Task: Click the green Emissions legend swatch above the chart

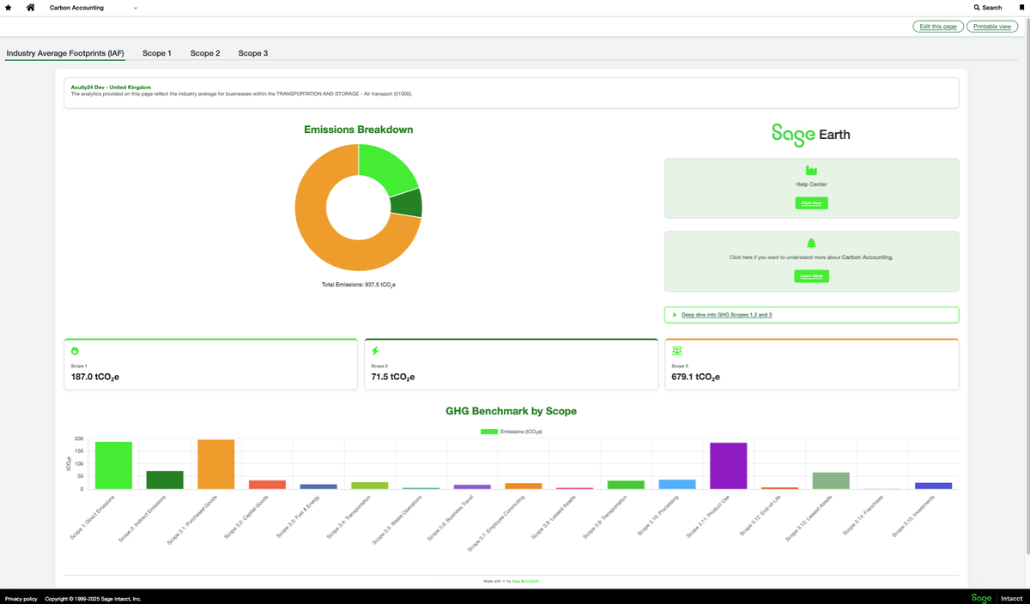Action: 491,430
